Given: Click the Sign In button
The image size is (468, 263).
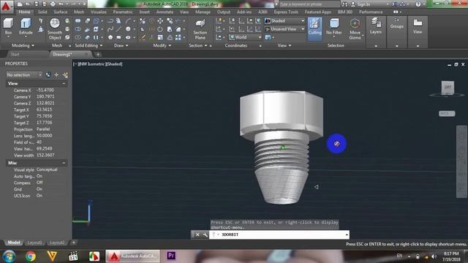Looking at the screenshot, I should click(x=361, y=4).
